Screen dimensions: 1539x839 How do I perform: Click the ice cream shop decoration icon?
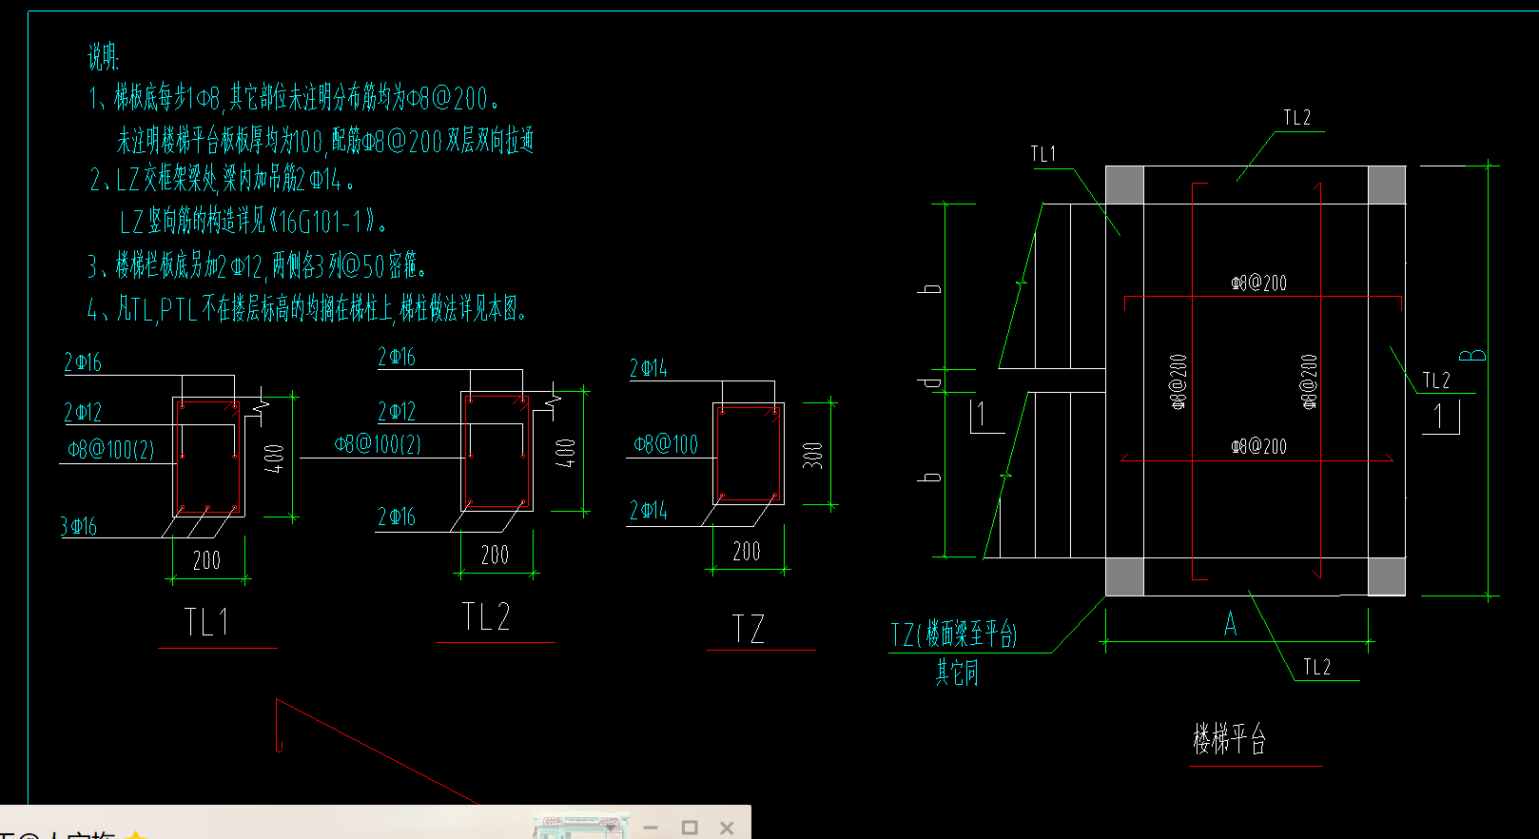[x=580, y=826]
